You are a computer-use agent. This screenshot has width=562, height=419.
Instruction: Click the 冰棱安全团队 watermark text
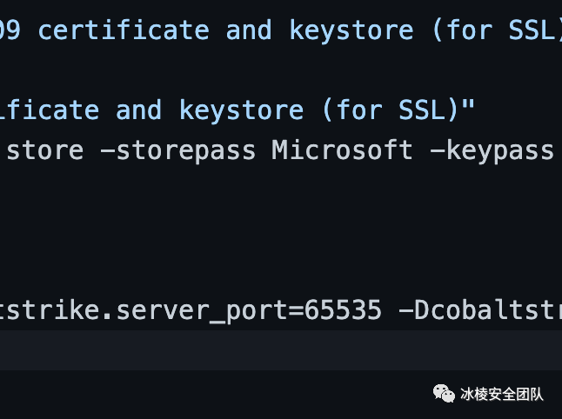click(x=502, y=395)
